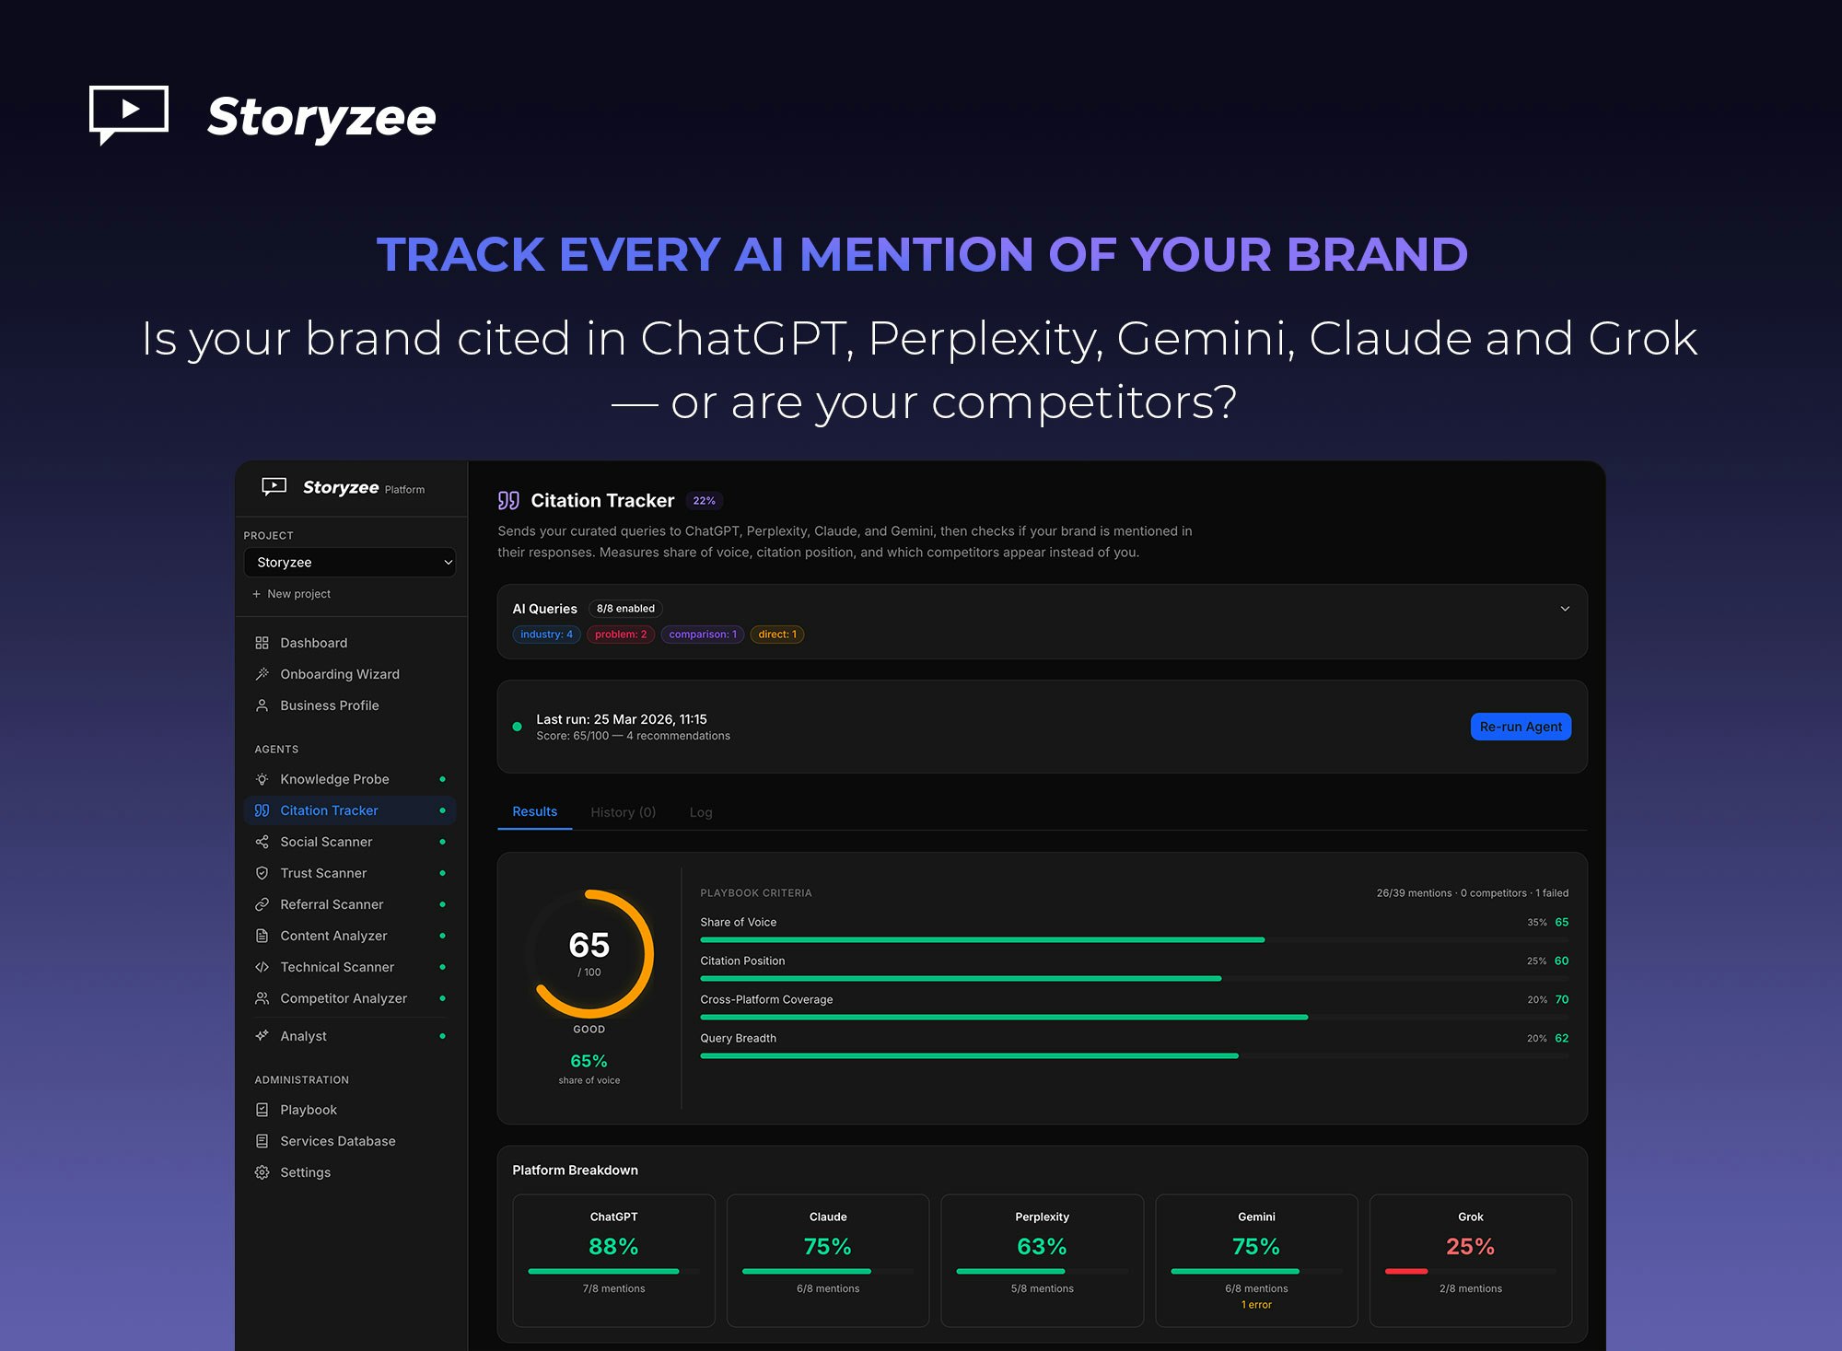Click the Technical Scanner code icon

tap(262, 967)
